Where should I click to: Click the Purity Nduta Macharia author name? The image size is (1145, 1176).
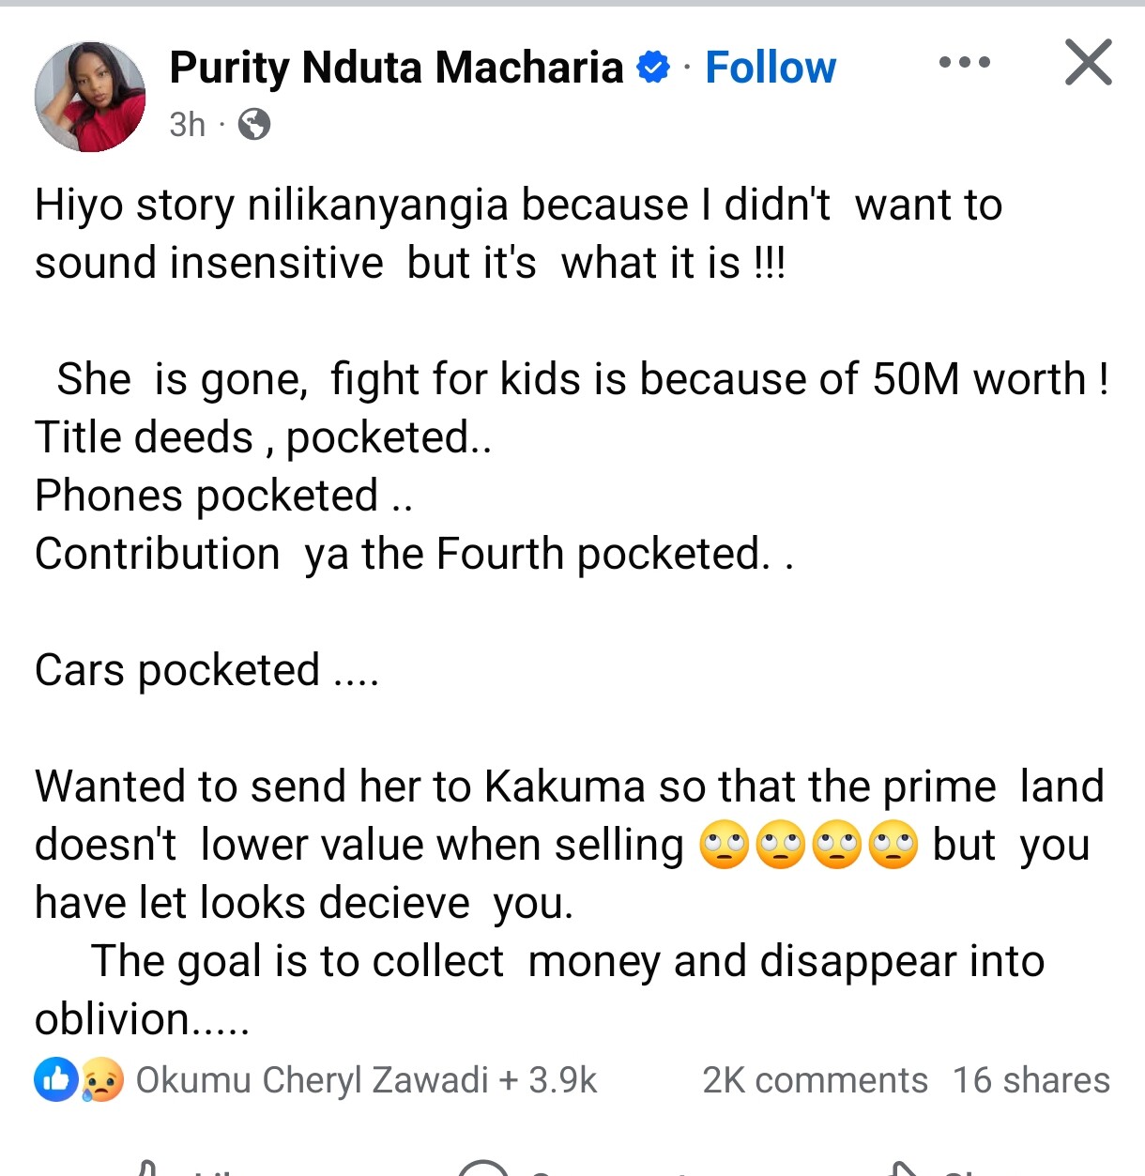click(396, 68)
